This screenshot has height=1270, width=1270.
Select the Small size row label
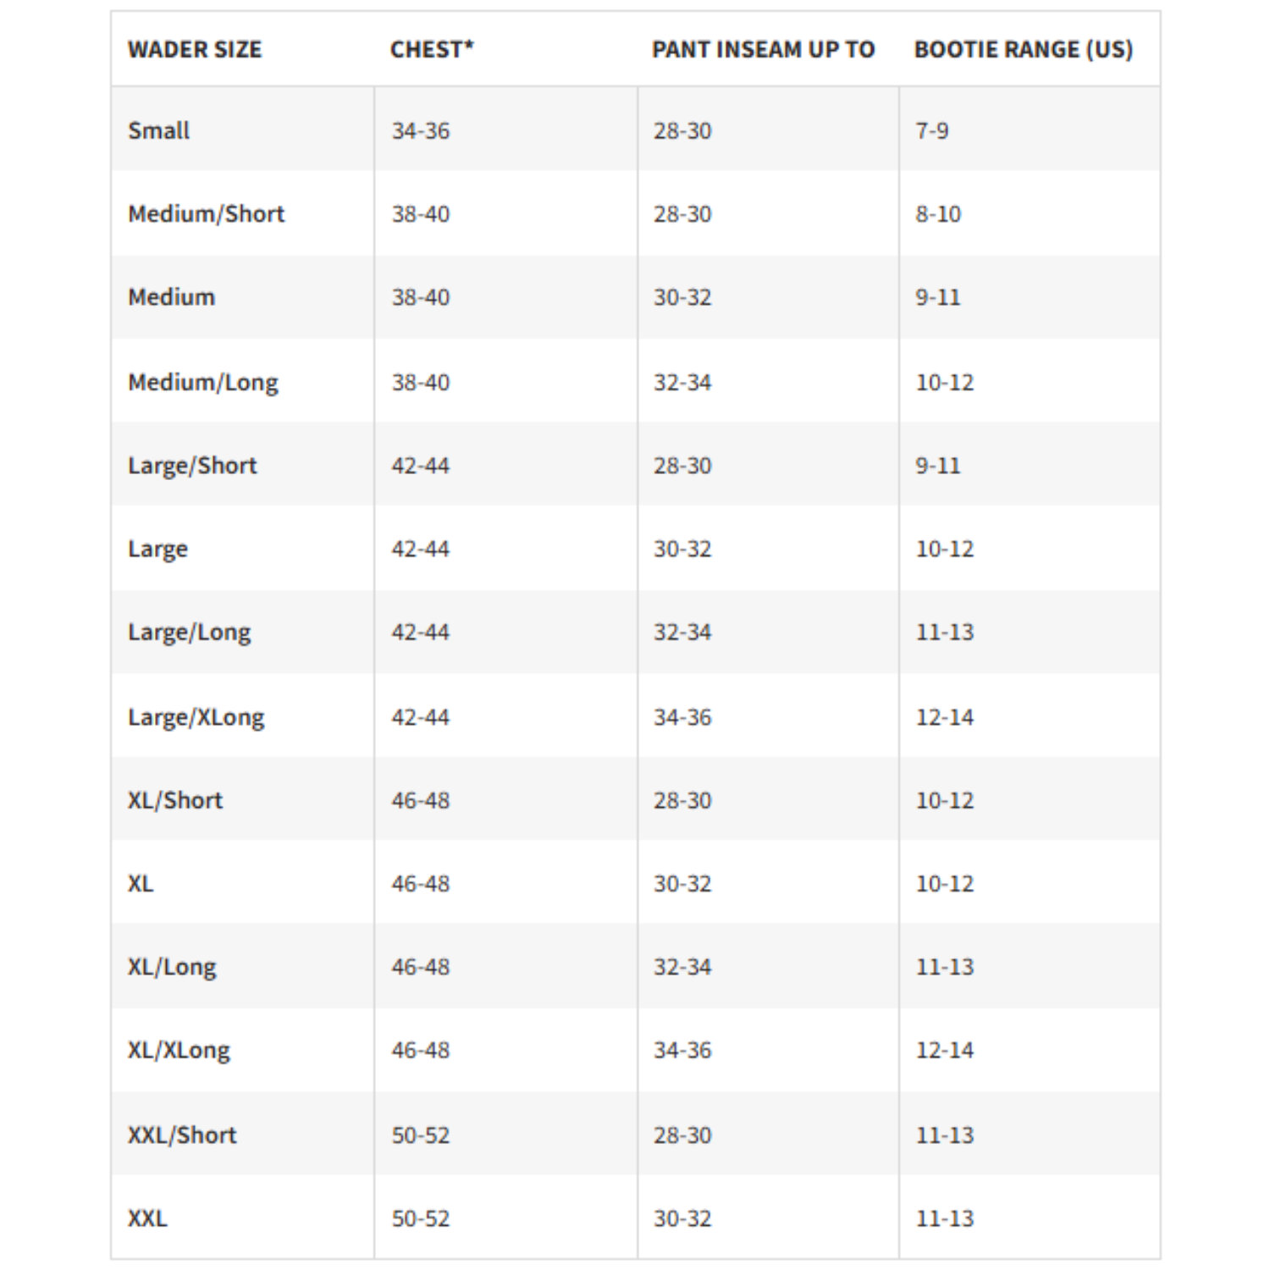[x=159, y=131]
